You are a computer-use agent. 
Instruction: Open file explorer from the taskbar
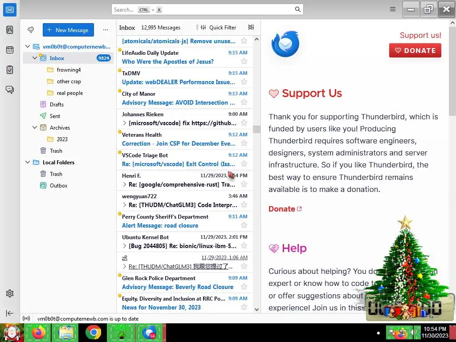(66, 333)
